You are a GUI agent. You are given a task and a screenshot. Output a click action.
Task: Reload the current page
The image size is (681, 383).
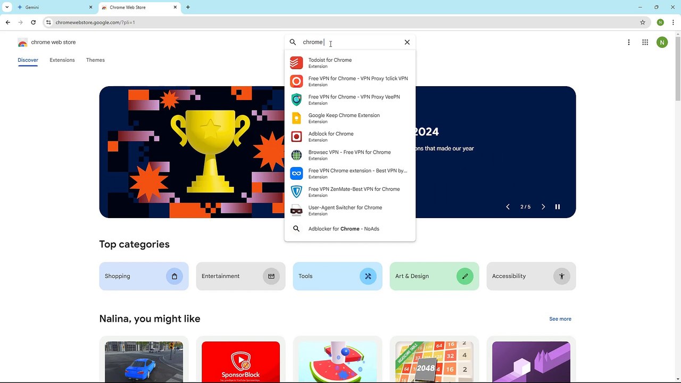(33, 22)
